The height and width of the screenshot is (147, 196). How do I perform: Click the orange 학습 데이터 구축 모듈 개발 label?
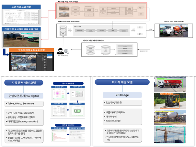click(x=31, y=50)
